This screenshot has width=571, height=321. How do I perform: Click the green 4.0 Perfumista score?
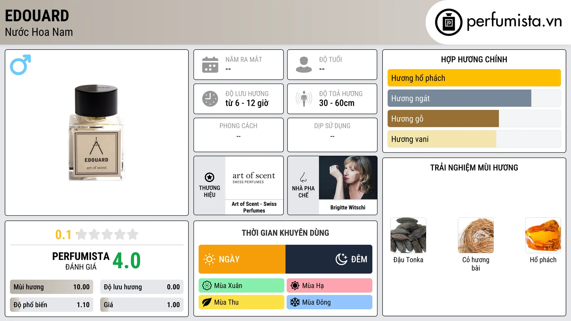coord(127,261)
